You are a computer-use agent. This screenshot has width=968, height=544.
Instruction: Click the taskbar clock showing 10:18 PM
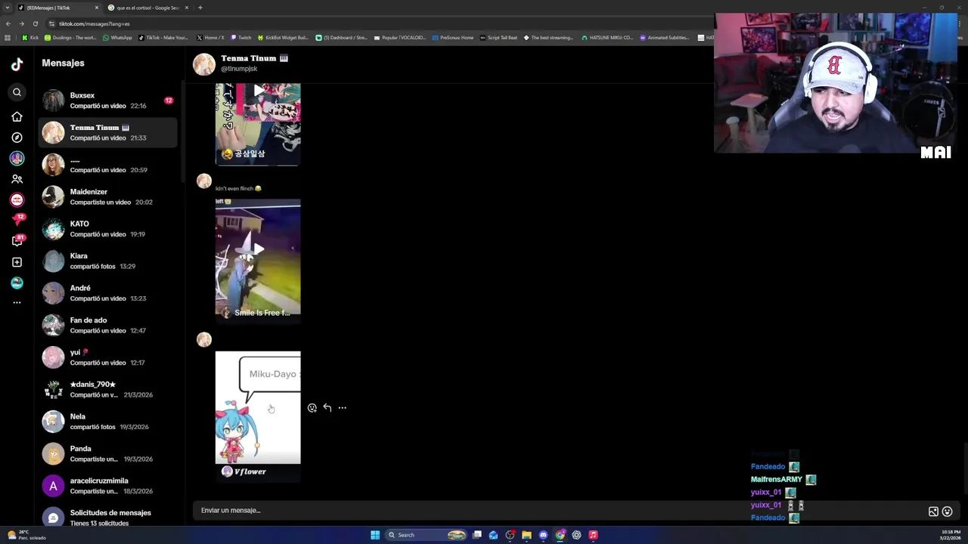coord(951,535)
